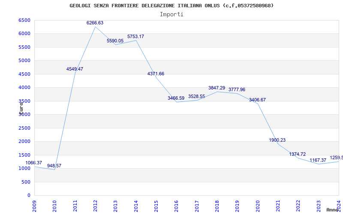The height and width of the screenshot is (214, 343).
Task: Select the 5590.05 data label
Action: click(115, 41)
